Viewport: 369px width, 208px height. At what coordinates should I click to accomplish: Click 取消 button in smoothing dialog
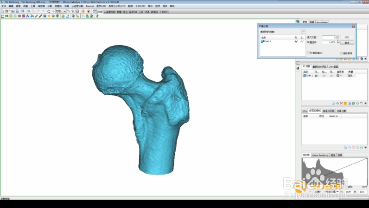[x=347, y=43]
